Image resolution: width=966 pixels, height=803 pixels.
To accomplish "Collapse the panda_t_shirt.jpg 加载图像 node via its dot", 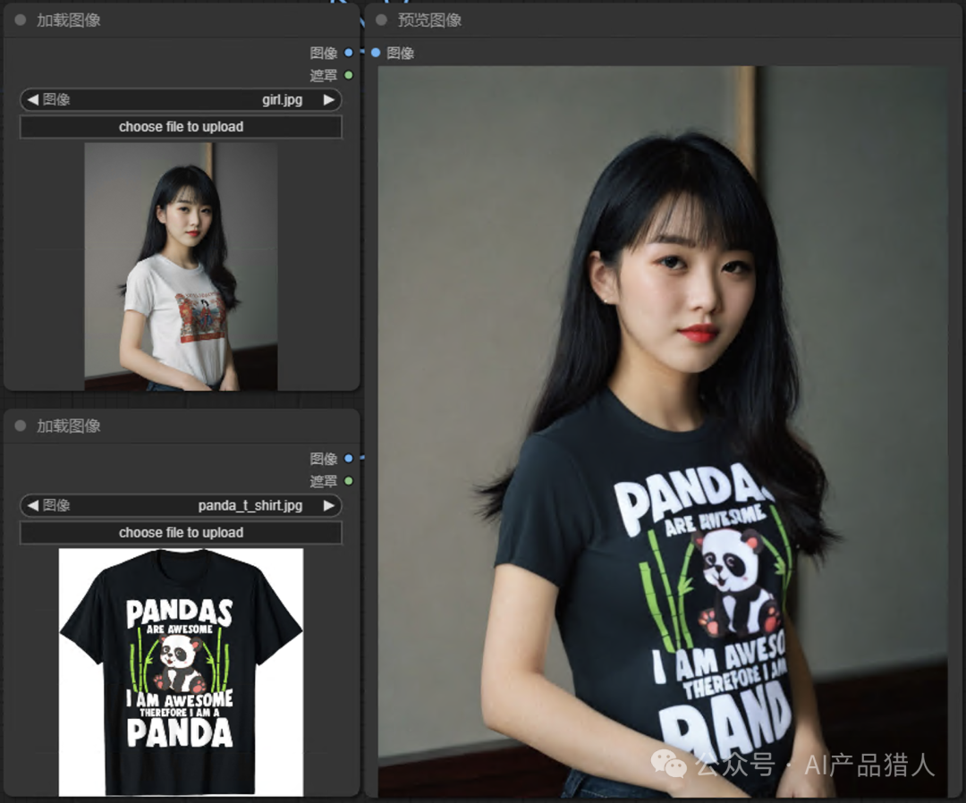I will point(21,426).
